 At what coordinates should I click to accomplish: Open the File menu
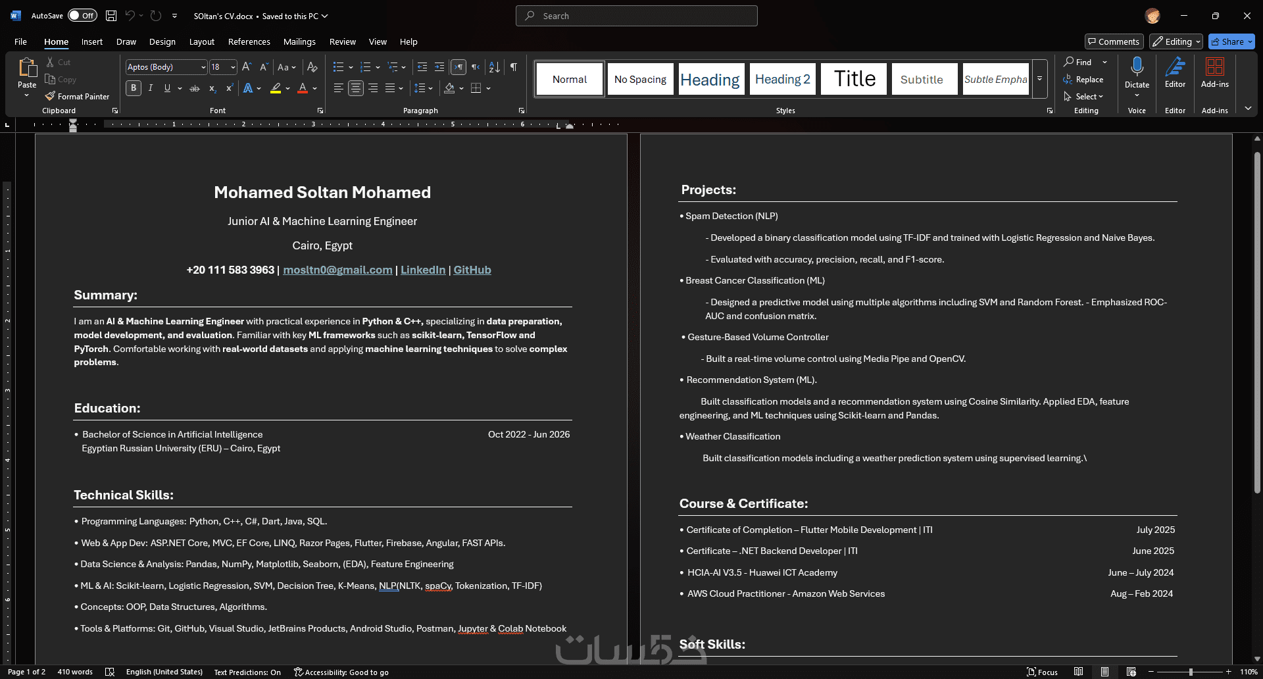20,41
